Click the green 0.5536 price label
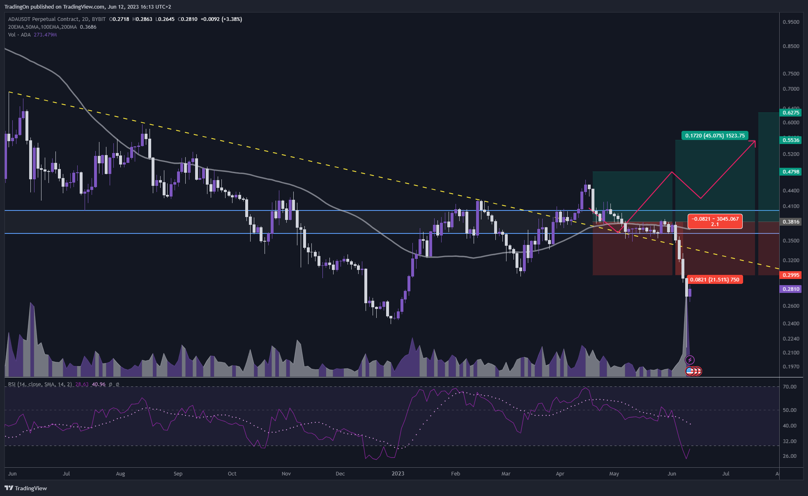The width and height of the screenshot is (808, 496). (791, 140)
